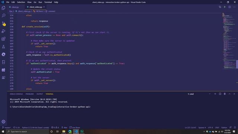Open errors and warnings count in status bar
The height and width of the screenshot is (134, 238).
55,127
